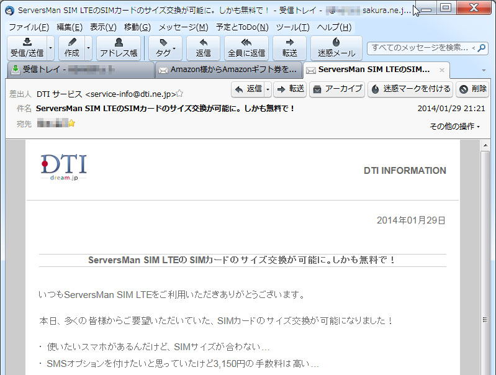Click the subject line in message header
This screenshot has width=496, height=375.
tap(165, 109)
